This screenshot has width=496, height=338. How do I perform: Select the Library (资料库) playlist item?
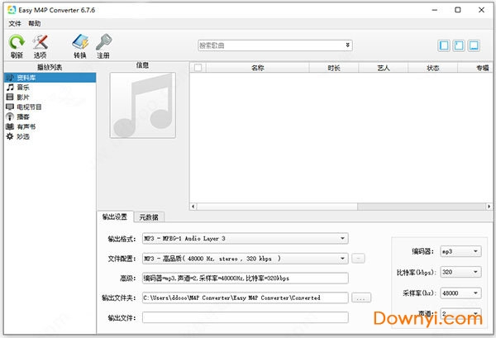click(50, 78)
